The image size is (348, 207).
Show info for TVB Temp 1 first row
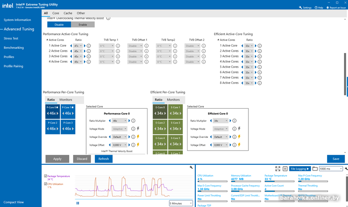[118, 46]
